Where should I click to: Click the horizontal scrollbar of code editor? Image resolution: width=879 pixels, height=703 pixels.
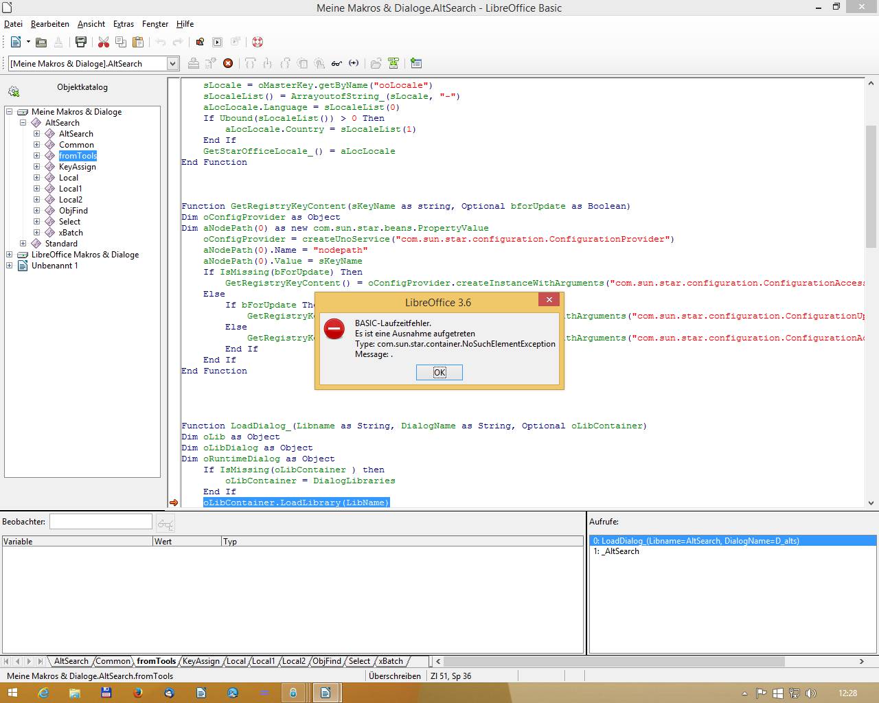tap(613, 662)
